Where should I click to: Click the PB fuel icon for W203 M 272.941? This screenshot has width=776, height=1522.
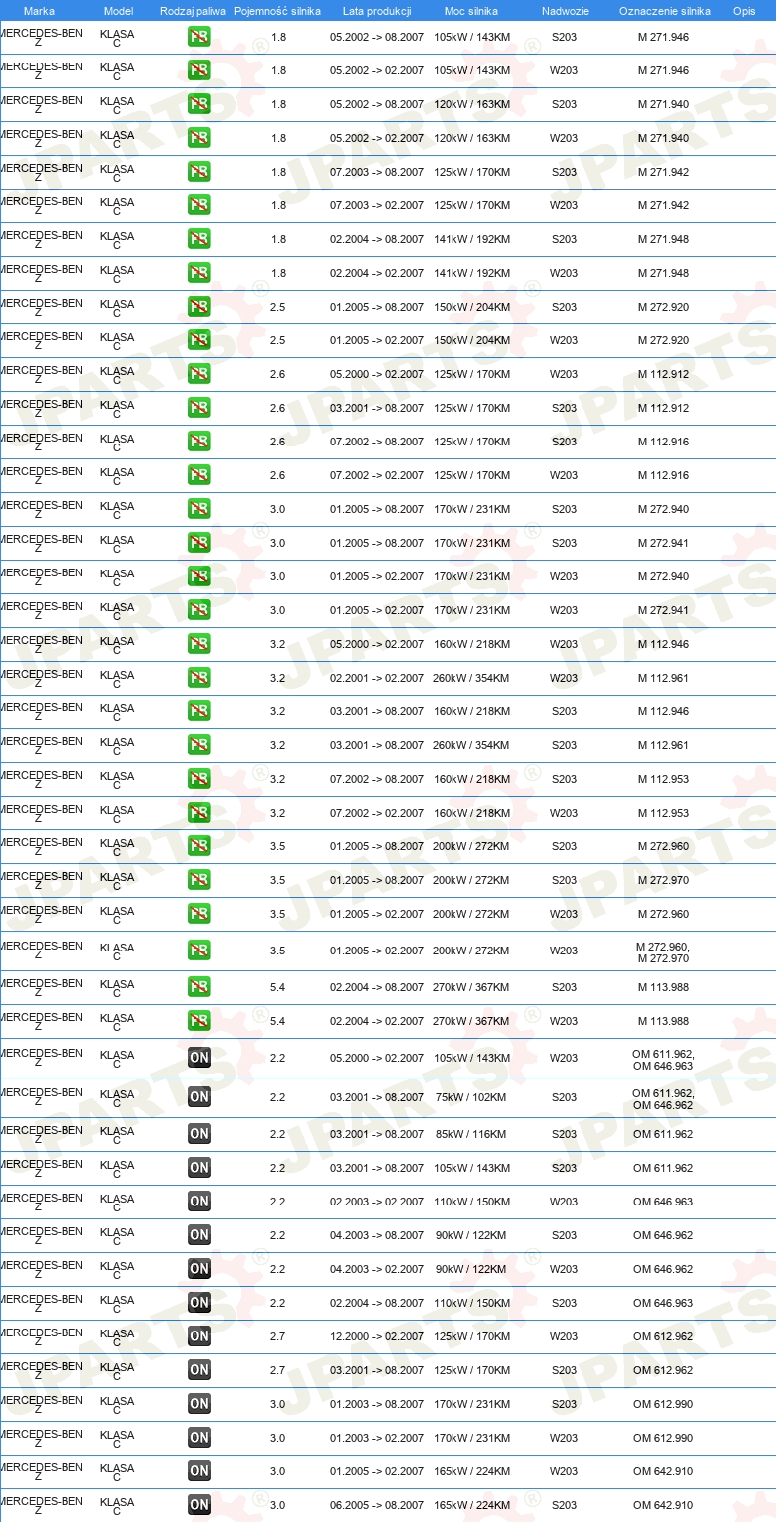[199, 610]
